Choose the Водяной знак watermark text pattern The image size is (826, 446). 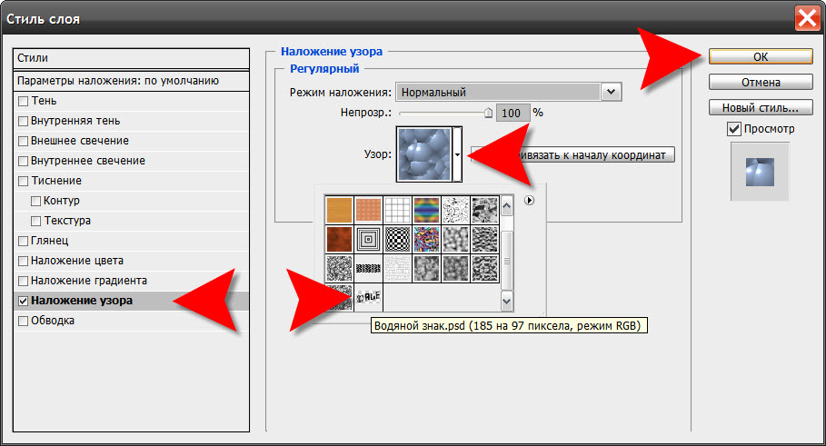368,297
